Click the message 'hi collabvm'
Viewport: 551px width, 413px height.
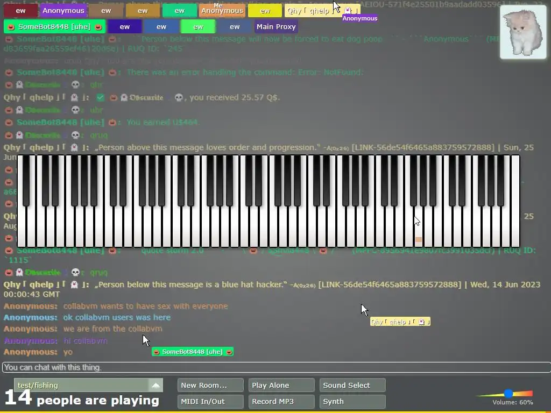tap(86, 340)
